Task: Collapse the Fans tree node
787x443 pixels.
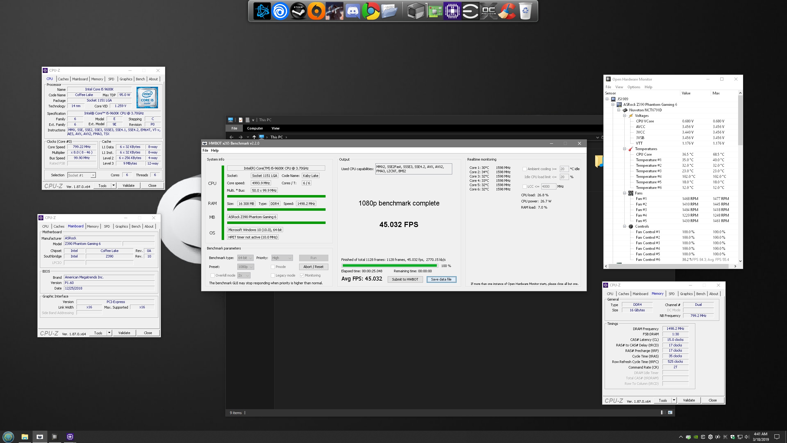Action: click(624, 193)
